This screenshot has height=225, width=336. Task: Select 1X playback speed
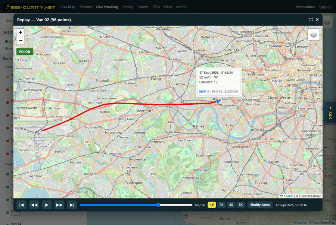(x=212, y=205)
